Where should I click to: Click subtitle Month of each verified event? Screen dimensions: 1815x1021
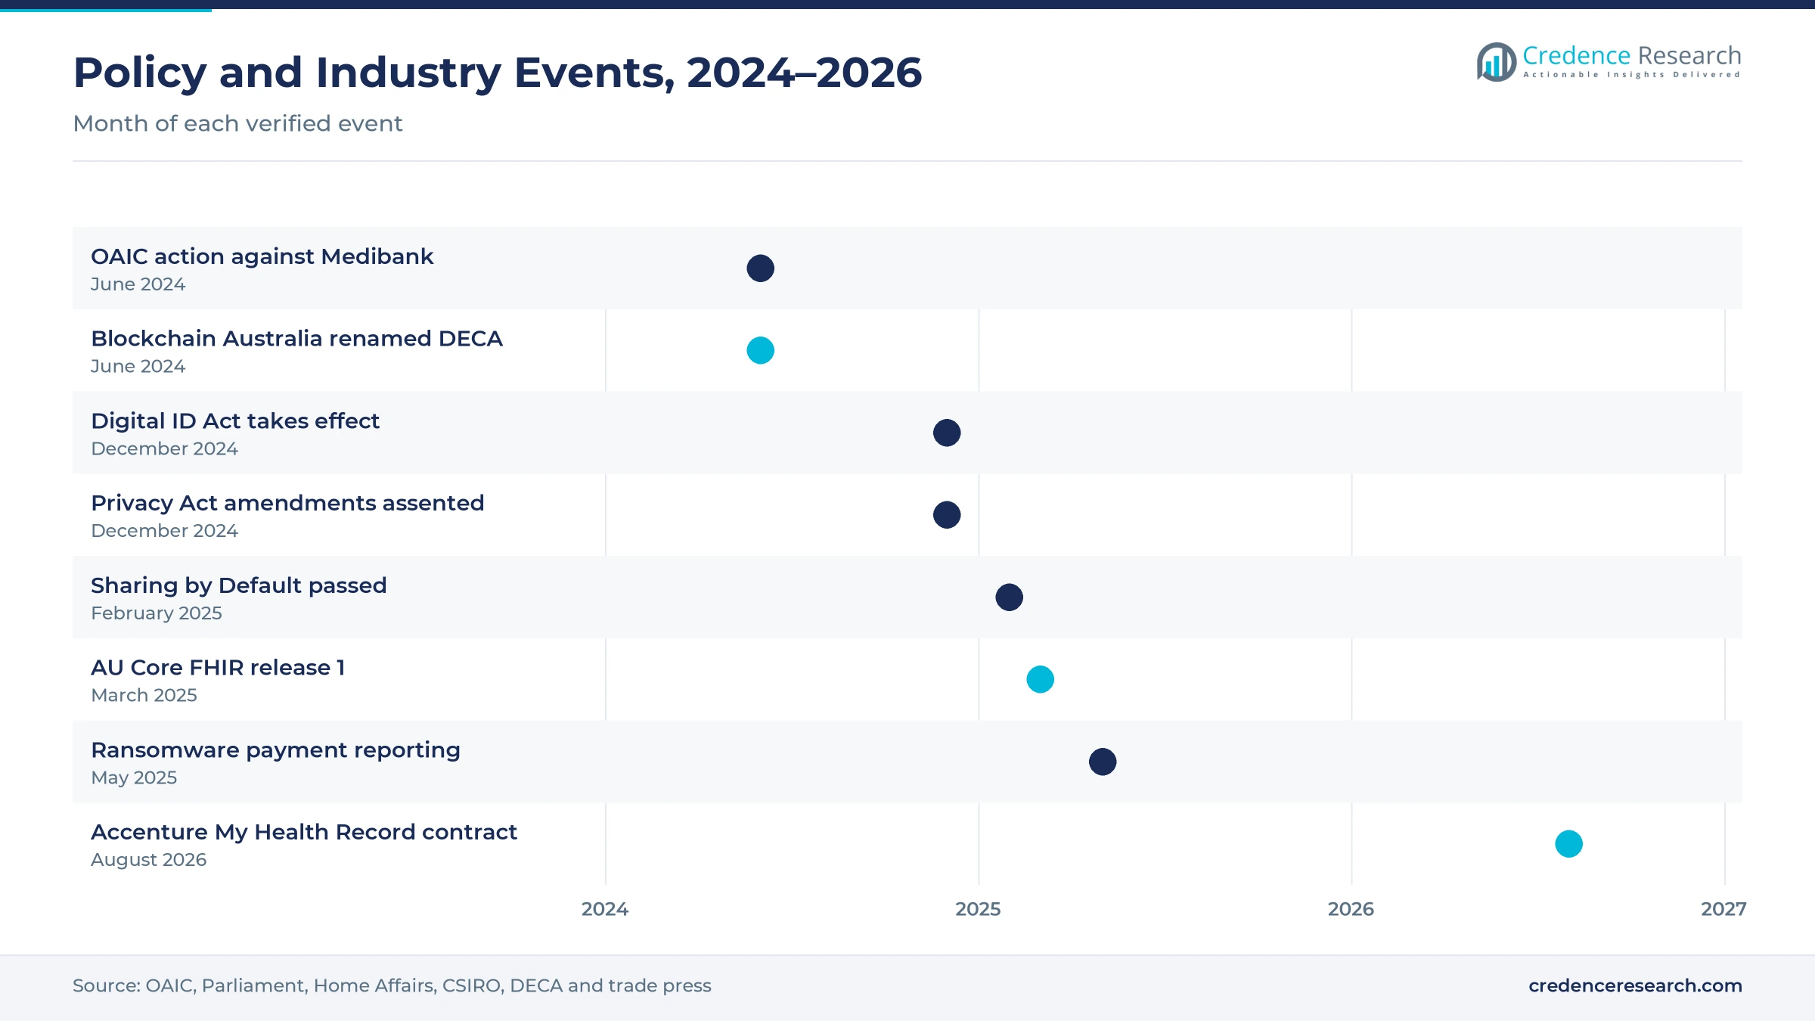237,123
